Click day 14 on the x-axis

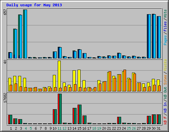click(74, 128)
